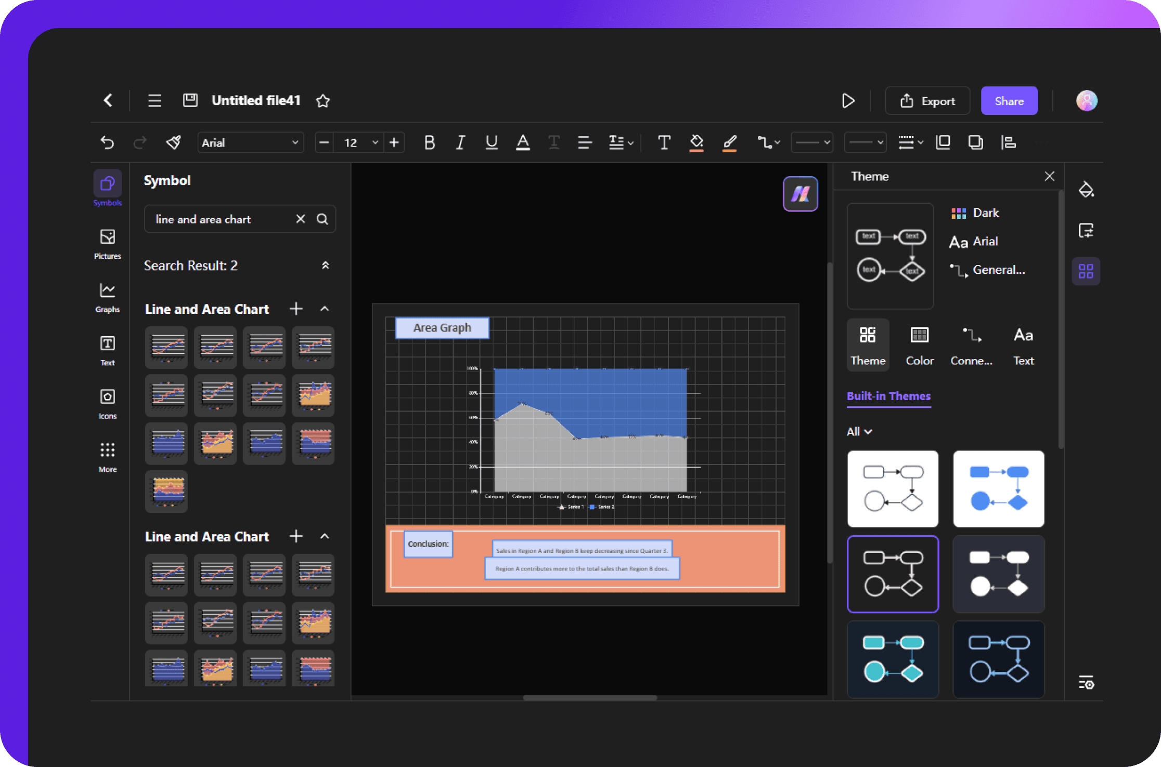Select the Italic formatting icon
The image size is (1161, 767).
click(x=459, y=142)
